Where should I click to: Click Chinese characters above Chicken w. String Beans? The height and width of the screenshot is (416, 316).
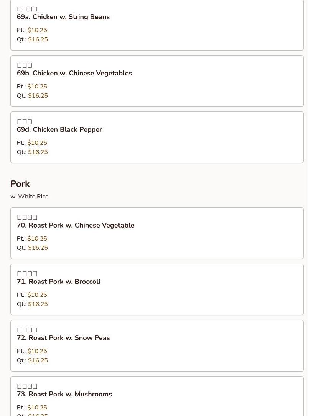27,9
